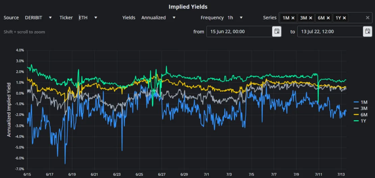375x178 pixels.
Task: Click the 7/1 x-axis date label
Action: pos(207,174)
